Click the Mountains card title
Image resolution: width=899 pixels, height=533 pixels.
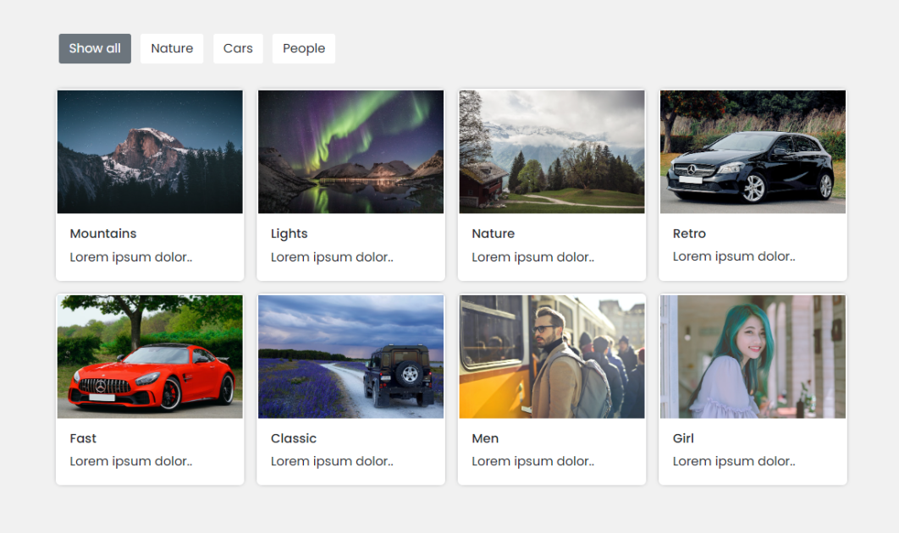[103, 234]
